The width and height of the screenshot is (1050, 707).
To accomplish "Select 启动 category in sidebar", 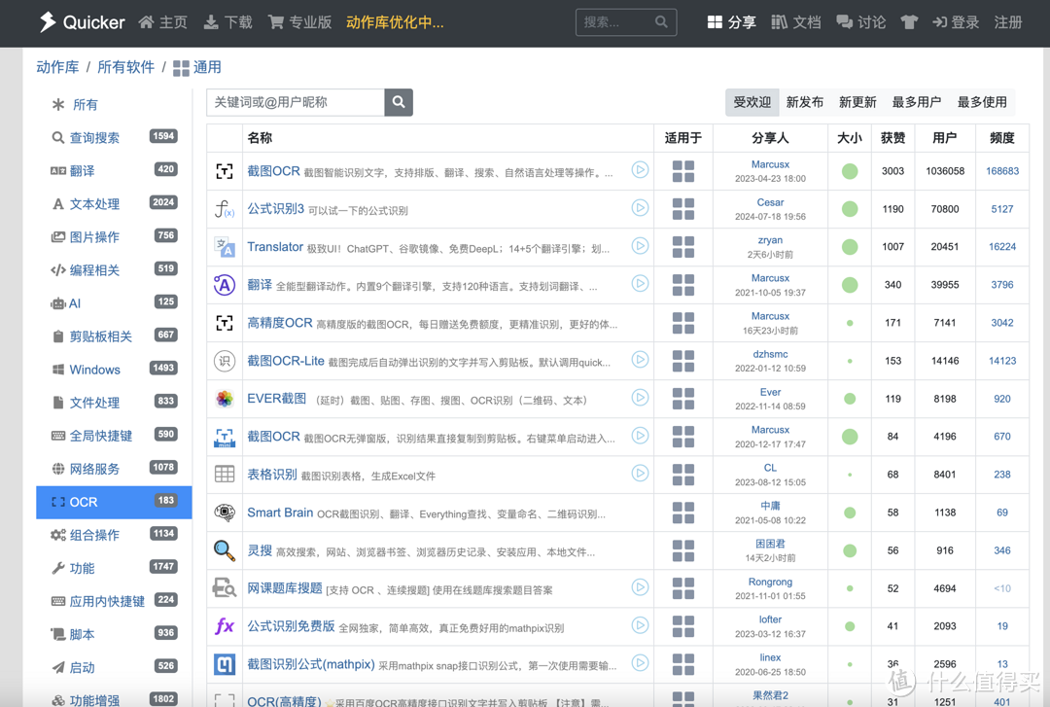I will (114, 667).
